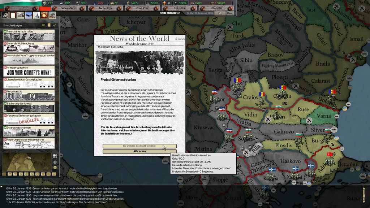370x208 pixels.
Task: Select the airbase icon beside Rila
Action: point(246,152)
